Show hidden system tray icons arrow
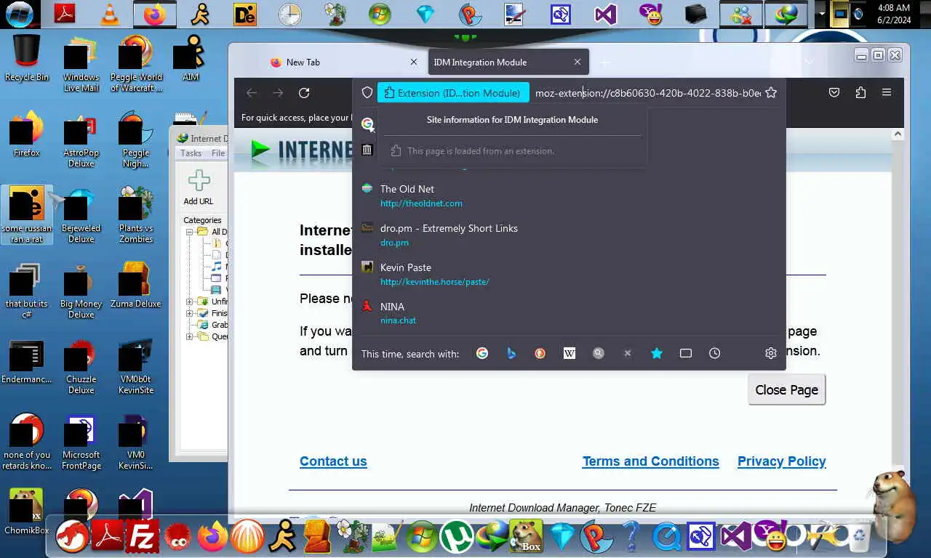 pyautogui.click(x=822, y=14)
